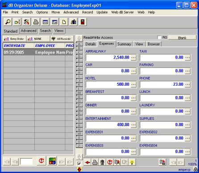The image size is (199, 173).
Task: Click the NONE sort button
Action: click(x=38, y=39)
